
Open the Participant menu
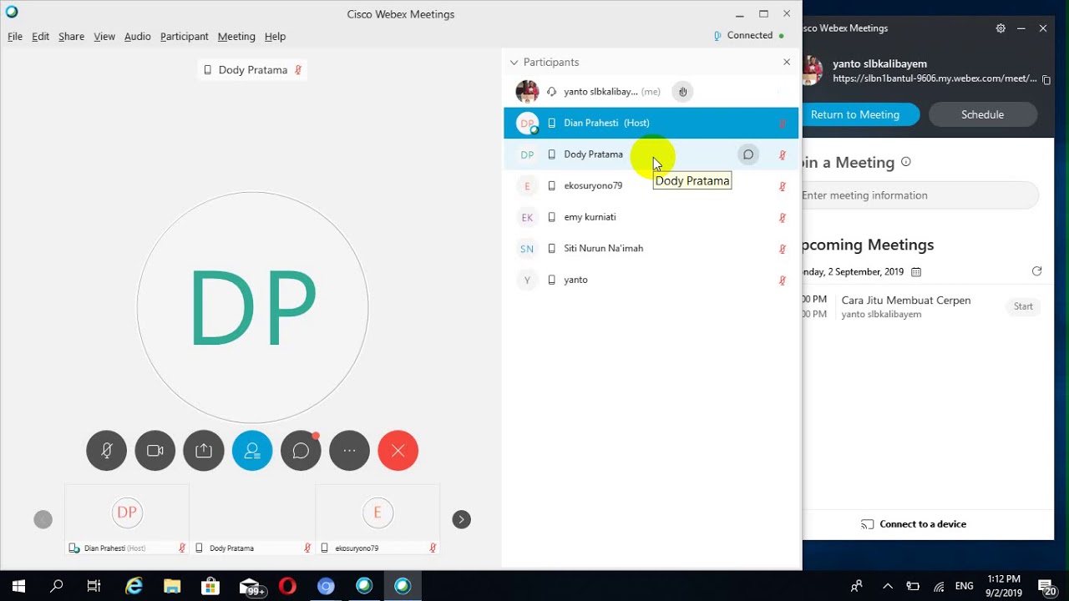[x=185, y=37]
